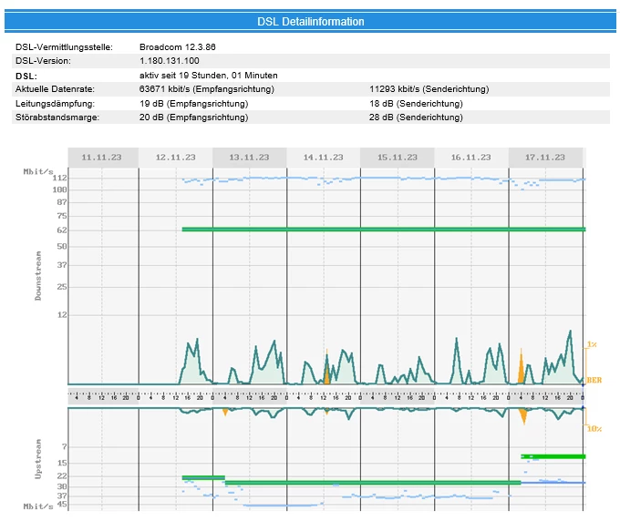
Task: Click the short green upstream segment near 22
Action: pyautogui.click(x=203, y=477)
